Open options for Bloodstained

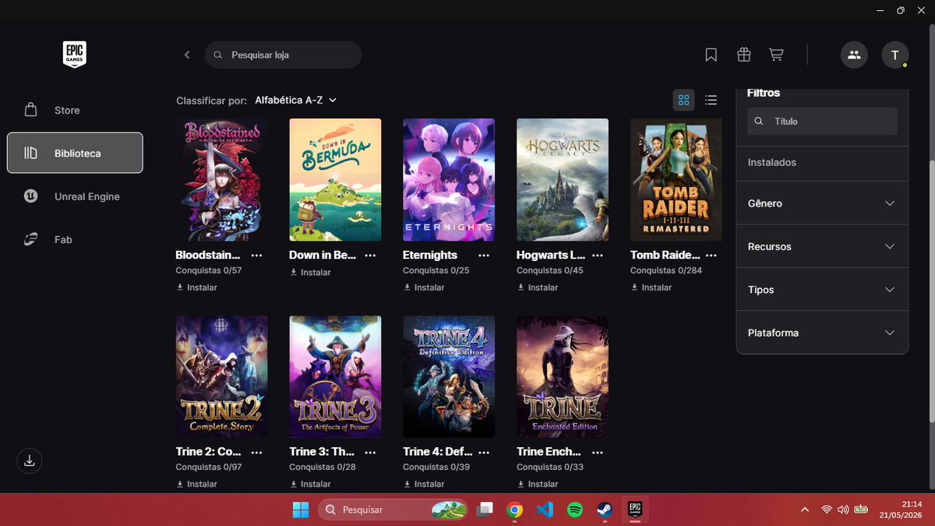[256, 255]
